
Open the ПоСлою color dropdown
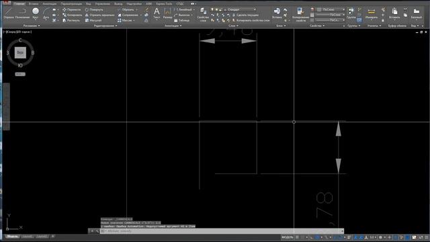[x=331, y=9]
